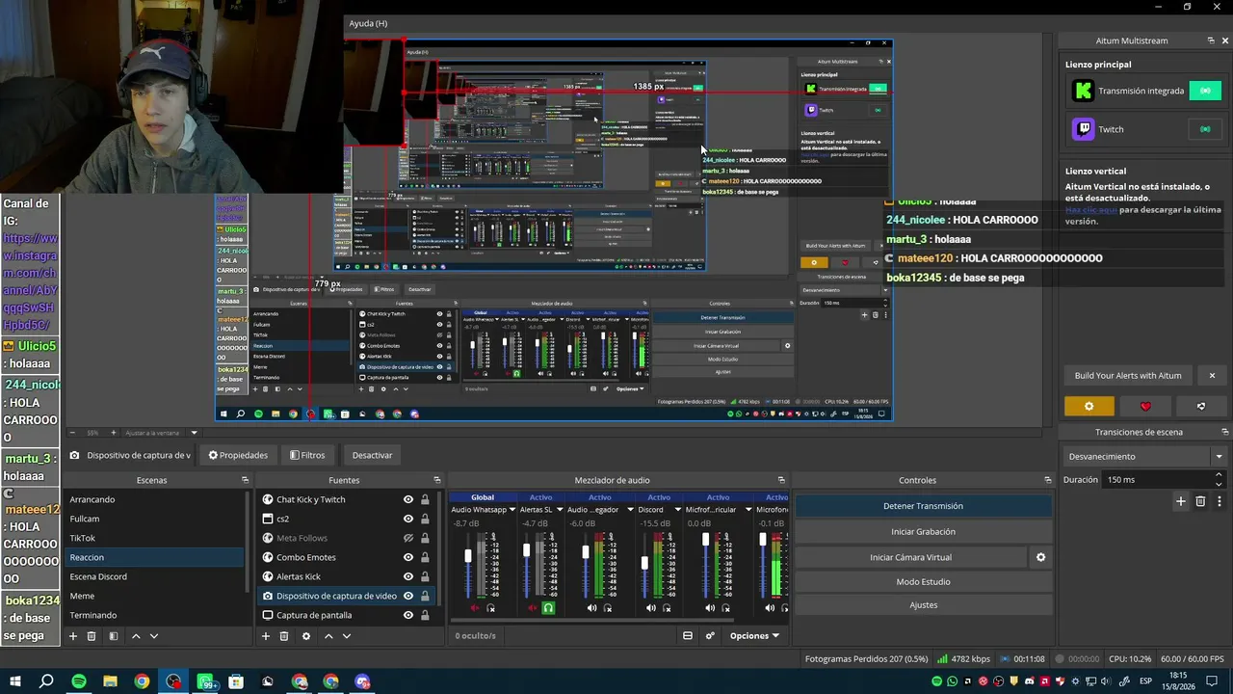
Task: Click Iniciar Cámara Virtual button
Action: [910, 557]
